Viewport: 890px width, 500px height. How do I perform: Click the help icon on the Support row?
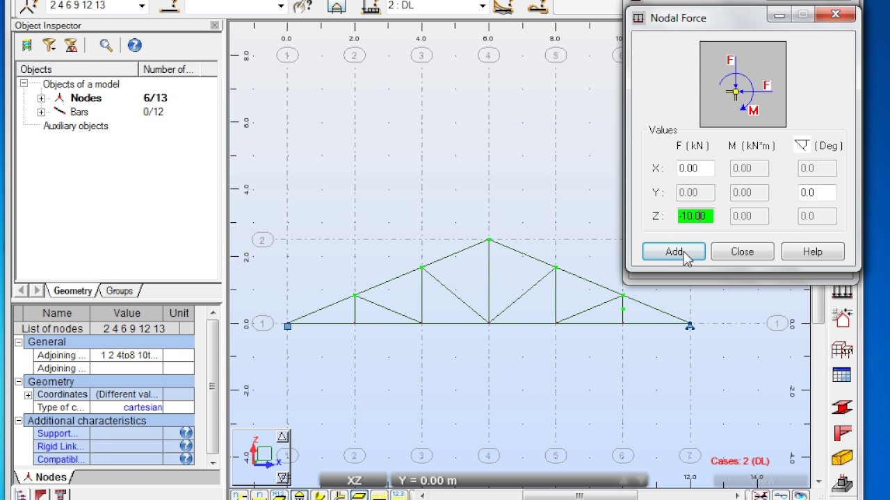186,433
